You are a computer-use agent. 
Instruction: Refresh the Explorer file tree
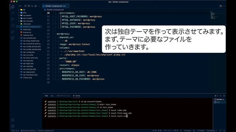pos(32,6)
